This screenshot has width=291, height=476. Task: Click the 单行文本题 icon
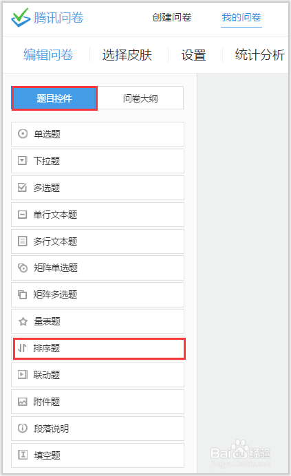pos(22,215)
